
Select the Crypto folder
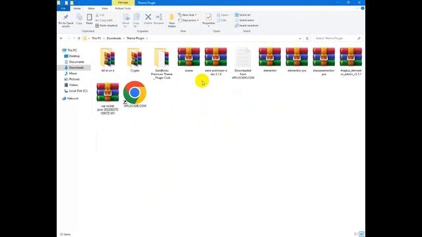[135, 60]
